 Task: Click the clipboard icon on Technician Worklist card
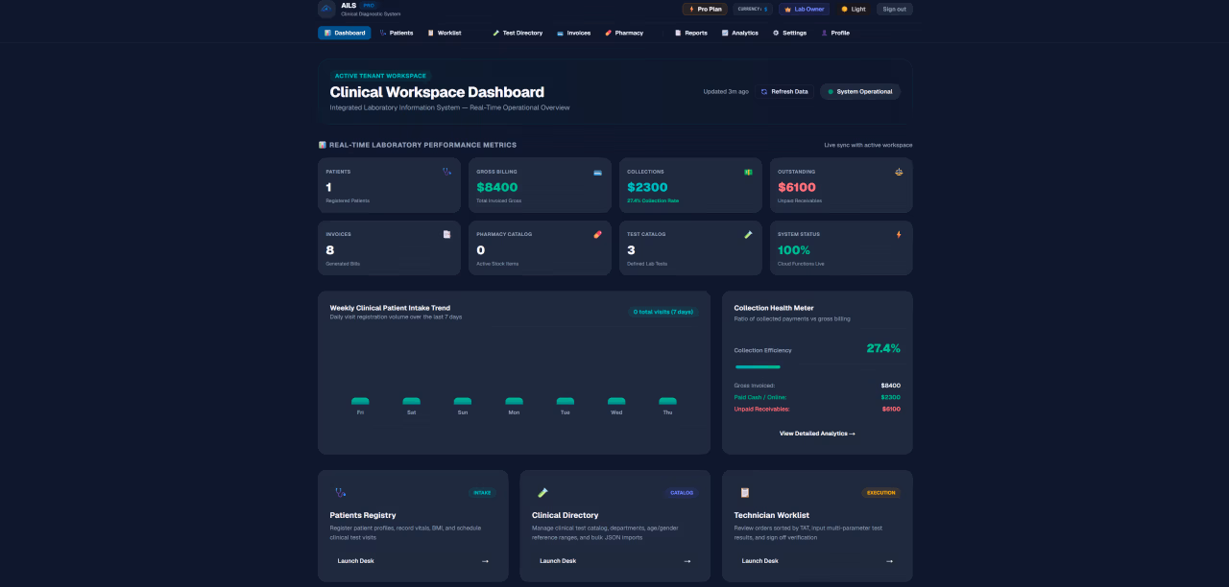pyautogui.click(x=744, y=492)
